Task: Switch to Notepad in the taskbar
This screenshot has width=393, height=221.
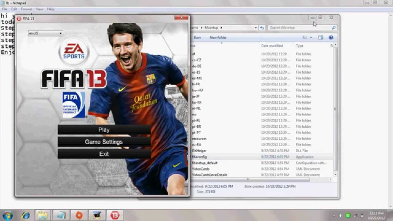Action: [x=61, y=215]
